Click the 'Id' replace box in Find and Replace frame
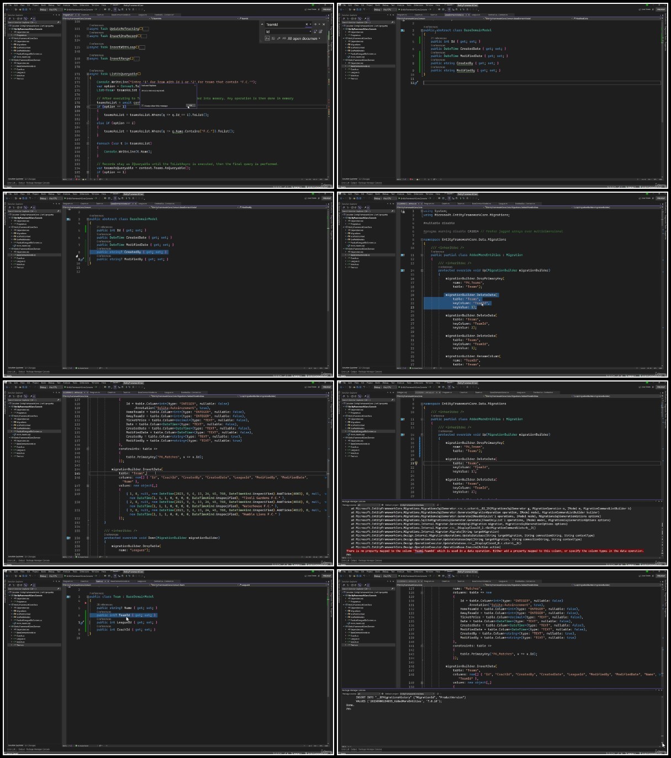The width and height of the screenshot is (671, 758). coord(288,31)
